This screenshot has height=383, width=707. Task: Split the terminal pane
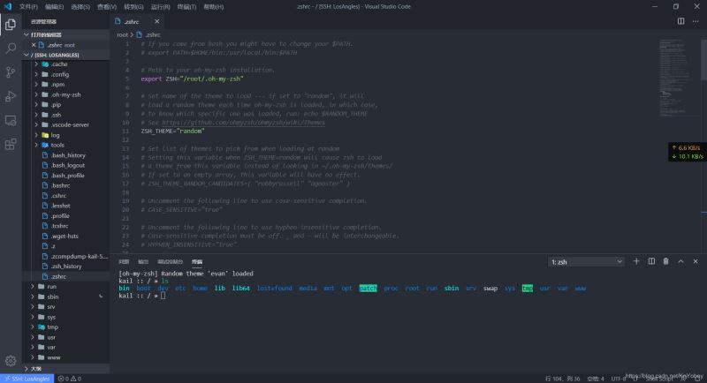point(651,261)
